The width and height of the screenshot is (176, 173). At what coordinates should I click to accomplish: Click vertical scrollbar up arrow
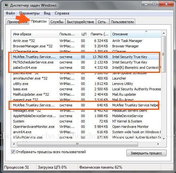pos(164,33)
